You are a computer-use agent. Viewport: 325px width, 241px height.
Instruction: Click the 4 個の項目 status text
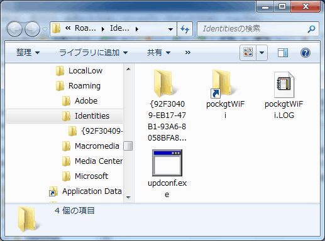pos(75,210)
